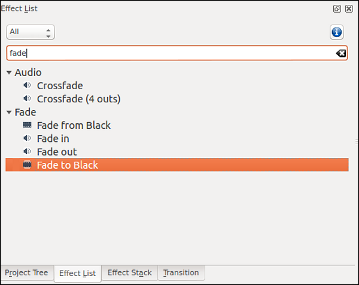Collapse the Fade category
This screenshot has width=359, height=285.
coord(9,112)
